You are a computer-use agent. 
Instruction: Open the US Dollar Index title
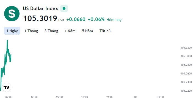coord(40,8)
